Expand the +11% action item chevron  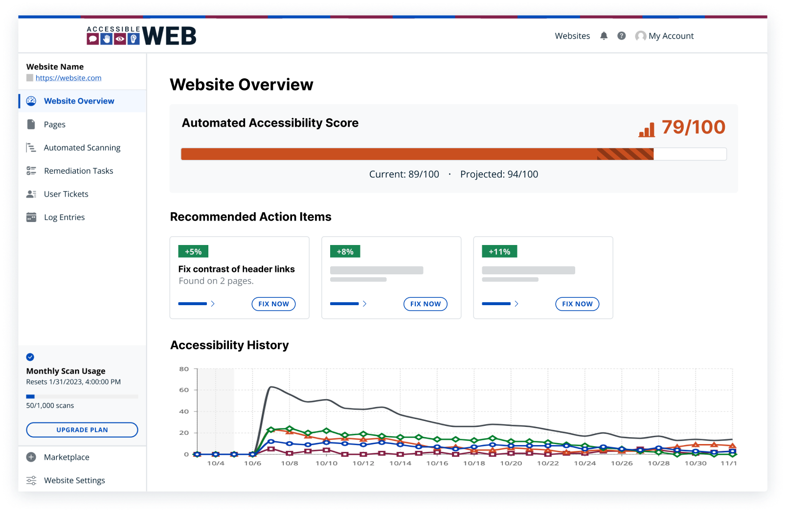coord(517,304)
